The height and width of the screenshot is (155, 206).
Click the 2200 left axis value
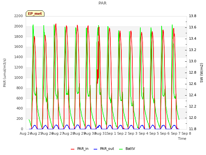coord(19,16)
